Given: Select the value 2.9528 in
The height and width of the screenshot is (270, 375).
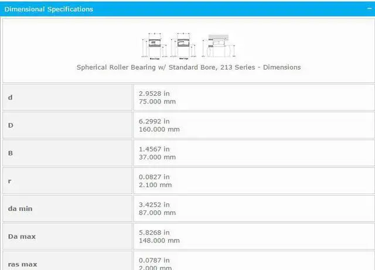Looking at the screenshot, I should [154, 94].
